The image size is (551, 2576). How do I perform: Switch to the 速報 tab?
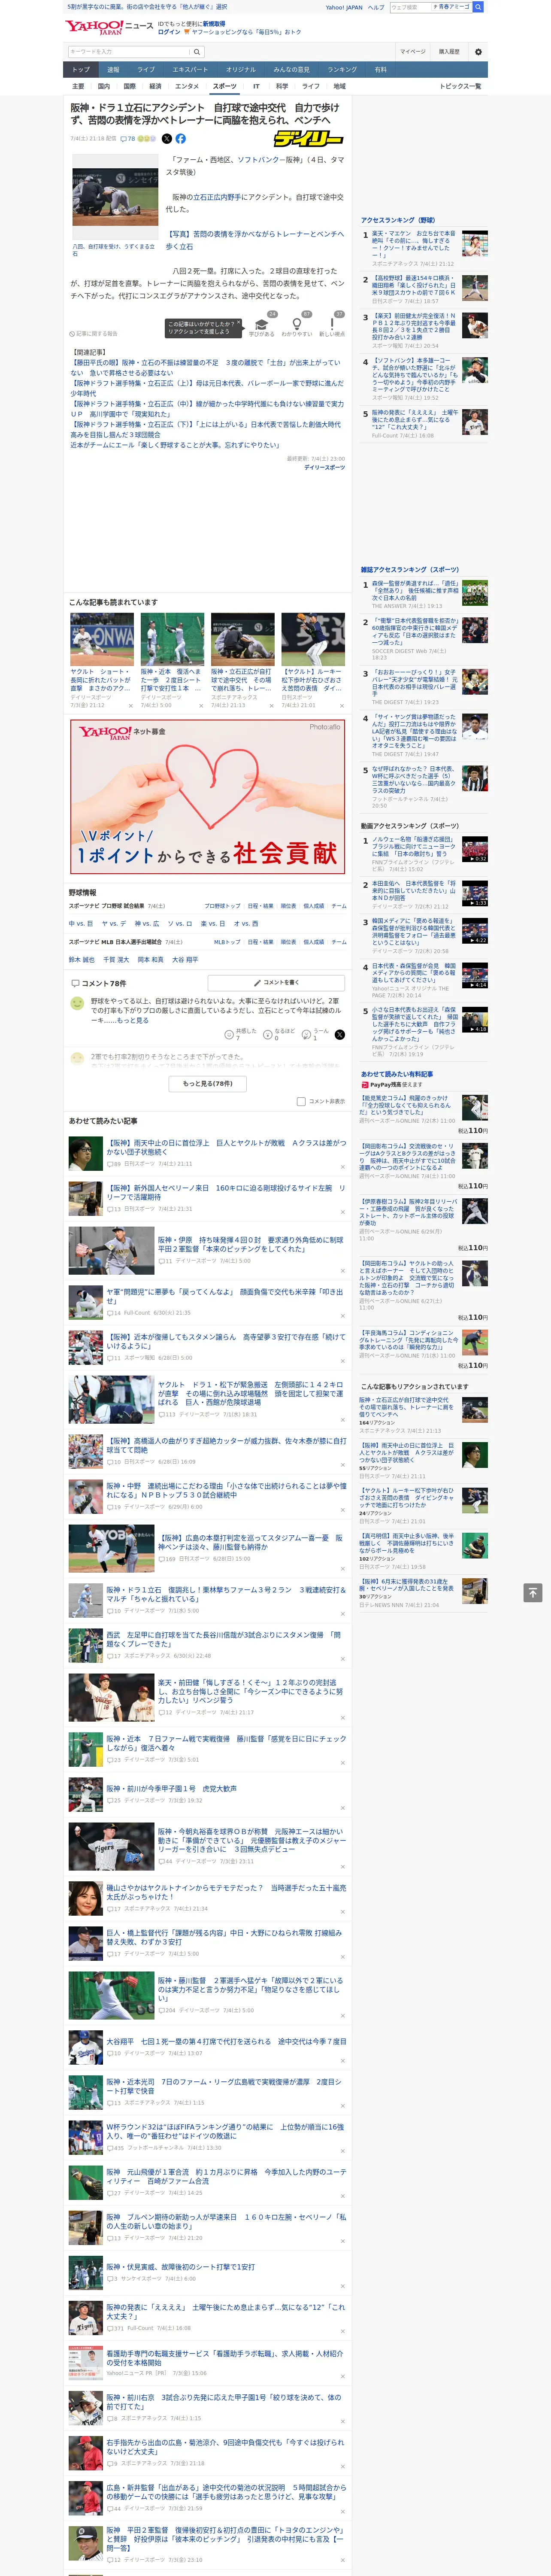(x=113, y=70)
